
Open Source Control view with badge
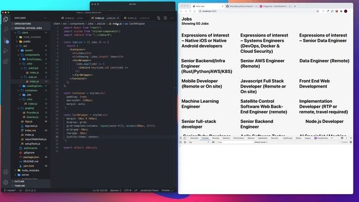point(6,41)
